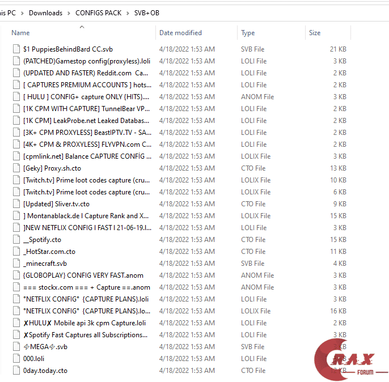Viewport: 389px width, 382px height.
Task: Select the _HotStar.com.cto file name
Action: pos(49,252)
